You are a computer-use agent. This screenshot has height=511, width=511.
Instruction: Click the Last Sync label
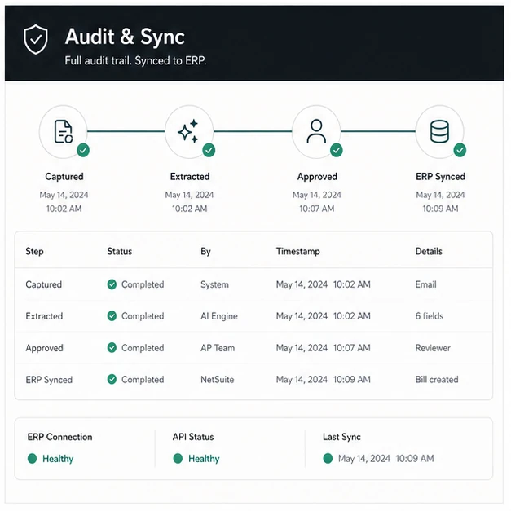point(341,437)
